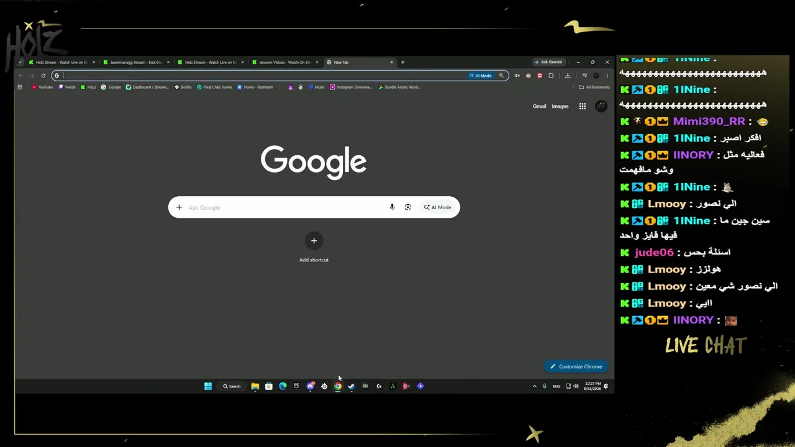Show hidden system tray icons
This screenshot has height=447, width=795.
534,386
